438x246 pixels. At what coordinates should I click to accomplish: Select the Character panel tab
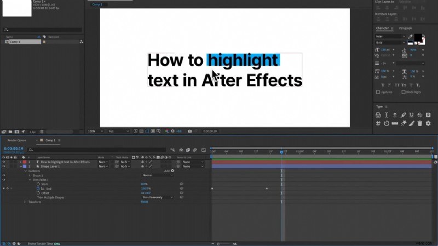pos(382,28)
